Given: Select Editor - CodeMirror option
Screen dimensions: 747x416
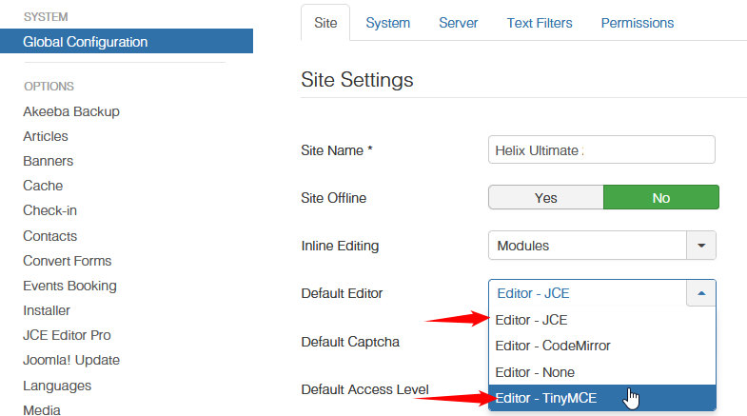Looking at the screenshot, I should (553, 346).
